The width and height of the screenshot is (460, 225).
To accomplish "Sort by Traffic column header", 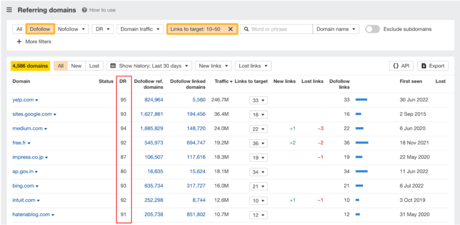I will click(224, 81).
